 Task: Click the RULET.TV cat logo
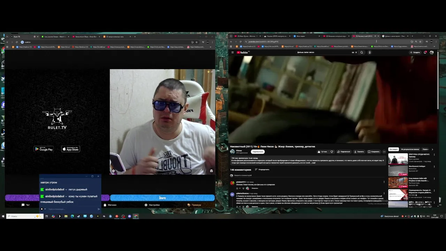pyautogui.click(x=57, y=119)
